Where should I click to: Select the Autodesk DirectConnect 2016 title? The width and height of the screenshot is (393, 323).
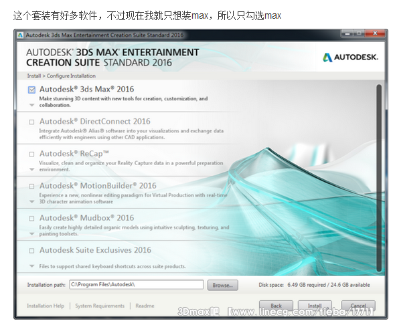click(x=95, y=122)
